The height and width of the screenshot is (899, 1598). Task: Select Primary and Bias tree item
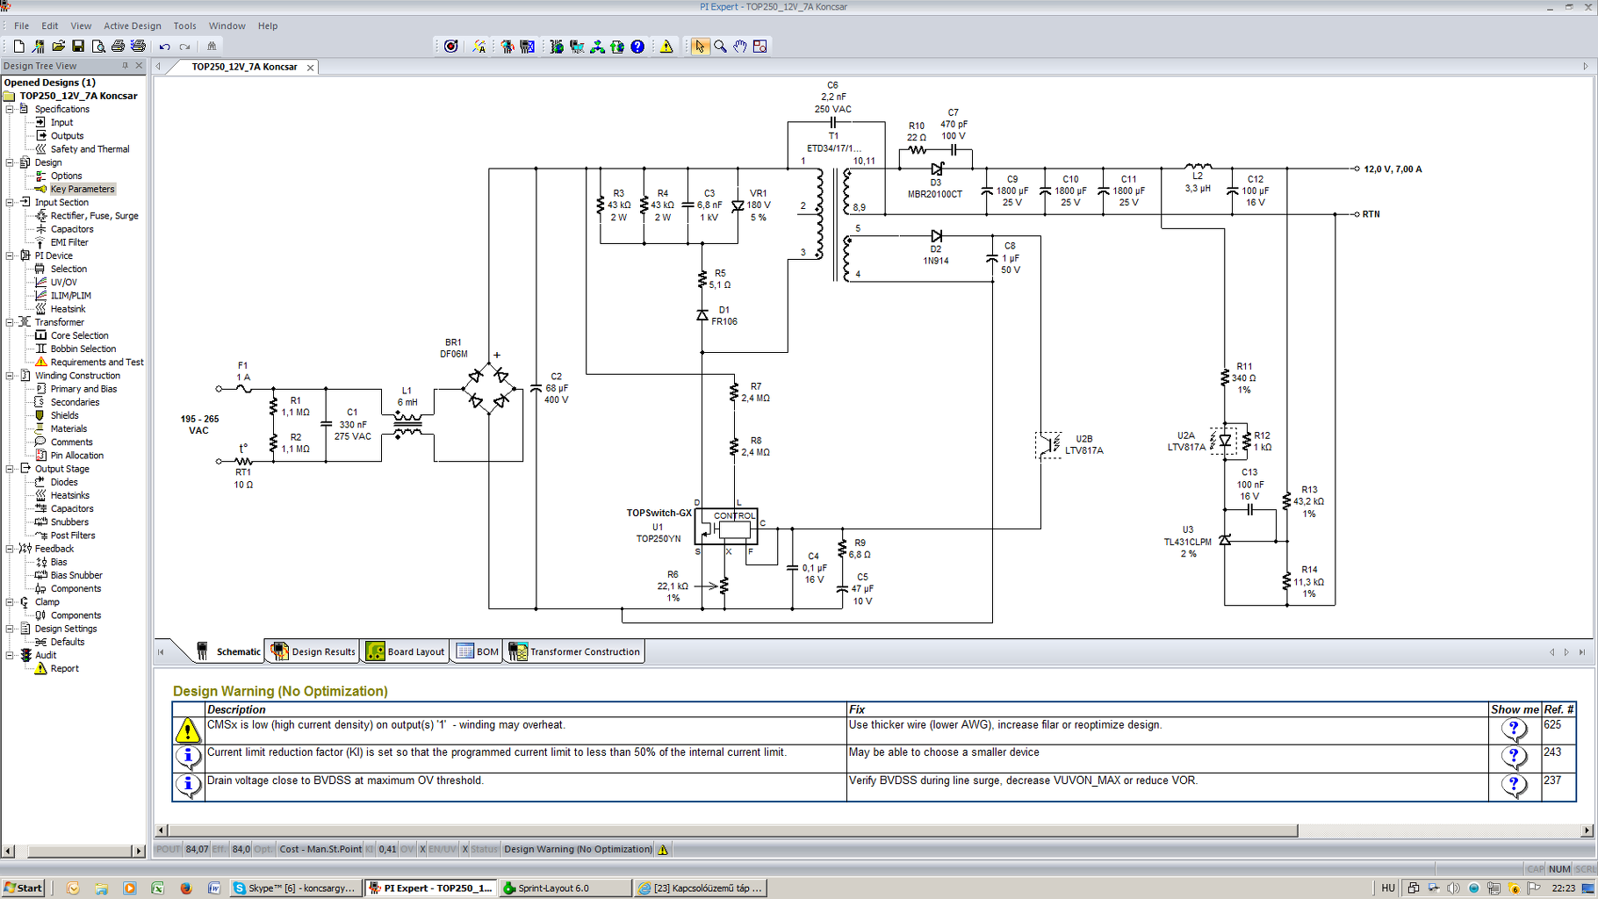pyautogui.click(x=83, y=389)
